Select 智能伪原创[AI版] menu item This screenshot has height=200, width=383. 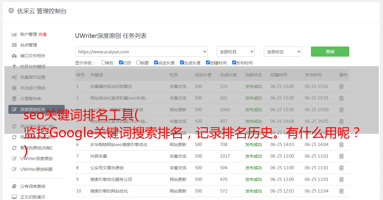coord(36,148)
